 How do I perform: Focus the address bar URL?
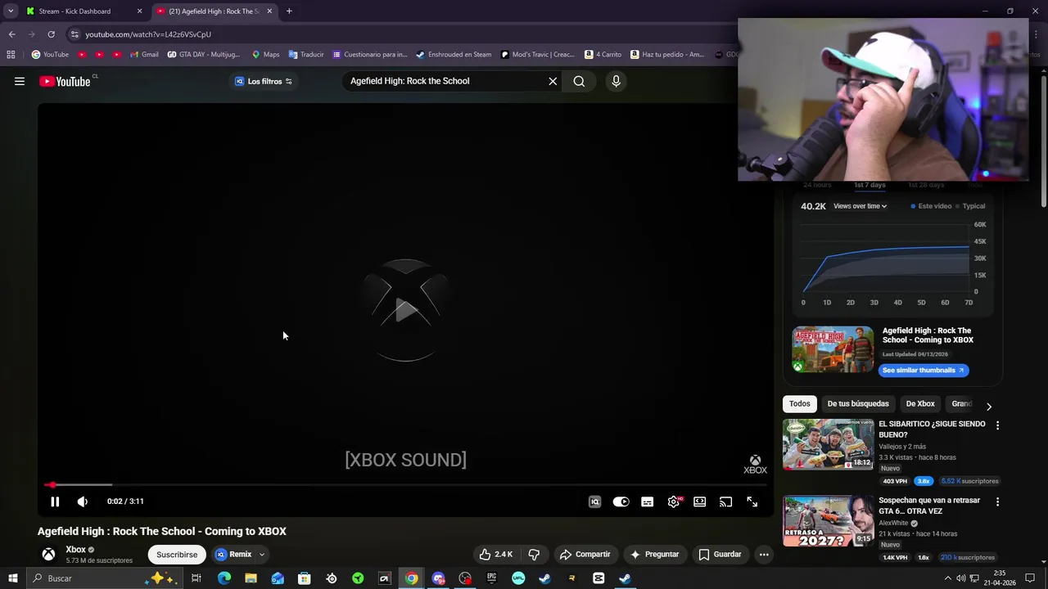[148, 34]
